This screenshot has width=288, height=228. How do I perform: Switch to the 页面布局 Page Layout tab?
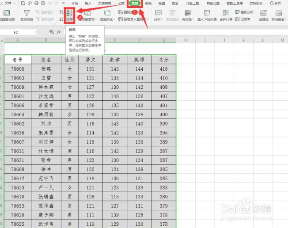[x=105, y=3]
